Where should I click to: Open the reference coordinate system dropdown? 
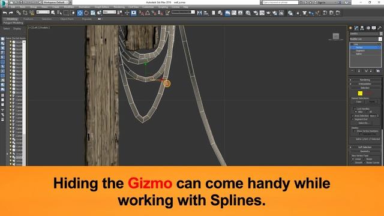109,12
